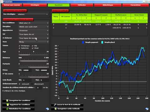The image size is (150, 112).
Task: Click the Cote finale Min field
Action: coord(27,80)
